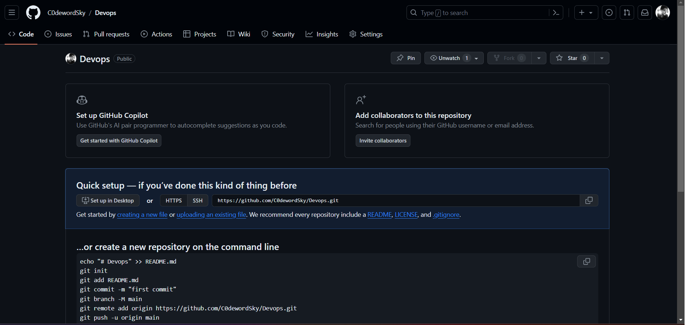This screenshot has width=696, height=325.
Task: Click Get started with GitHub Copilot
Action: pyautogui.click(x=119, y=141)
